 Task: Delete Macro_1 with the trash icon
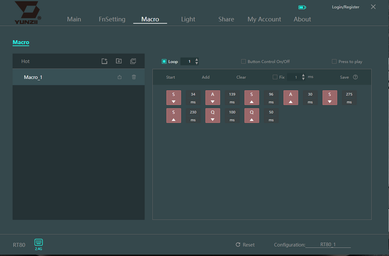pyautogui.click(x=134, y=77)
